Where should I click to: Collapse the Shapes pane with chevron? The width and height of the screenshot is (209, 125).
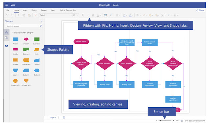click(x=42, y=21)
